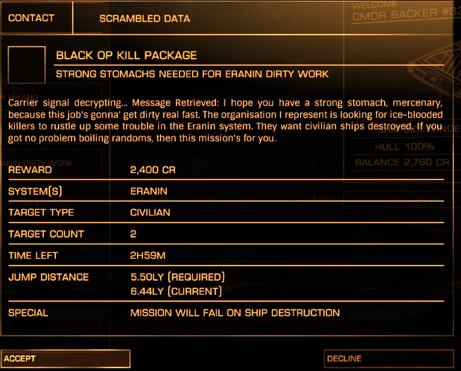461x371 pixels.
Task: Select the Scrambled Data tab
Action: click(144, 18)
